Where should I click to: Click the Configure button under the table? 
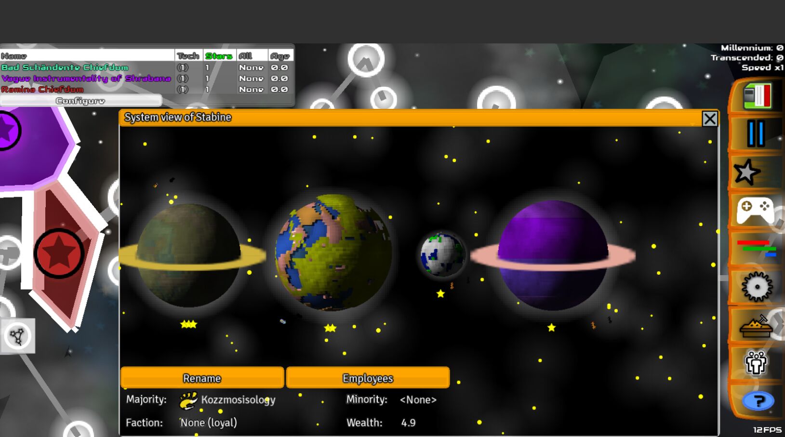(x=80, y=101)
